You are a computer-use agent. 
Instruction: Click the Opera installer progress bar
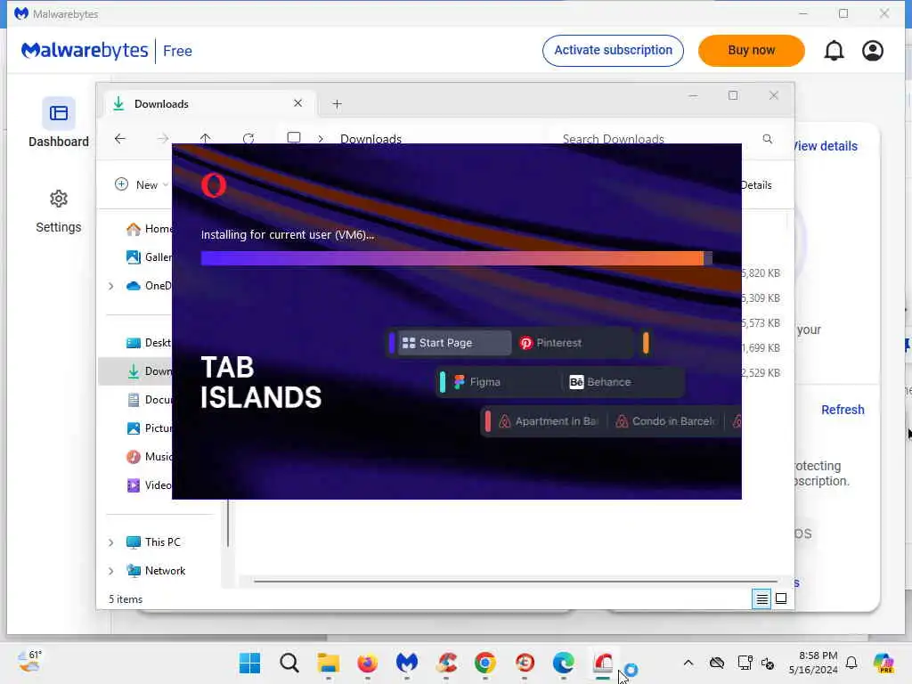point(457,258)
